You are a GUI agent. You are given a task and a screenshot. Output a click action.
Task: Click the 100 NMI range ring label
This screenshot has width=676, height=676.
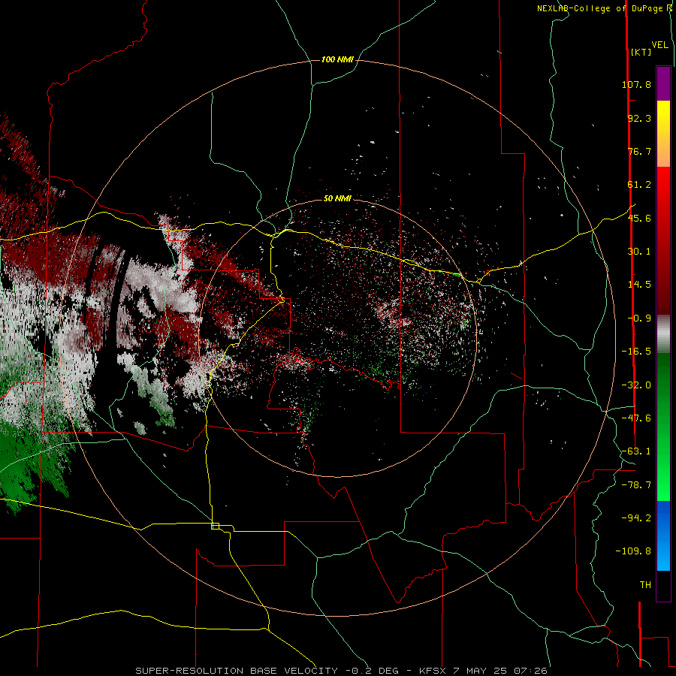337,59
